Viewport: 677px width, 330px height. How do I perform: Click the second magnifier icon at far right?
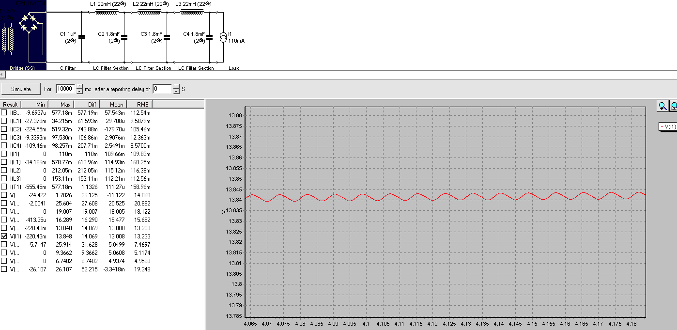coord(673,106)
